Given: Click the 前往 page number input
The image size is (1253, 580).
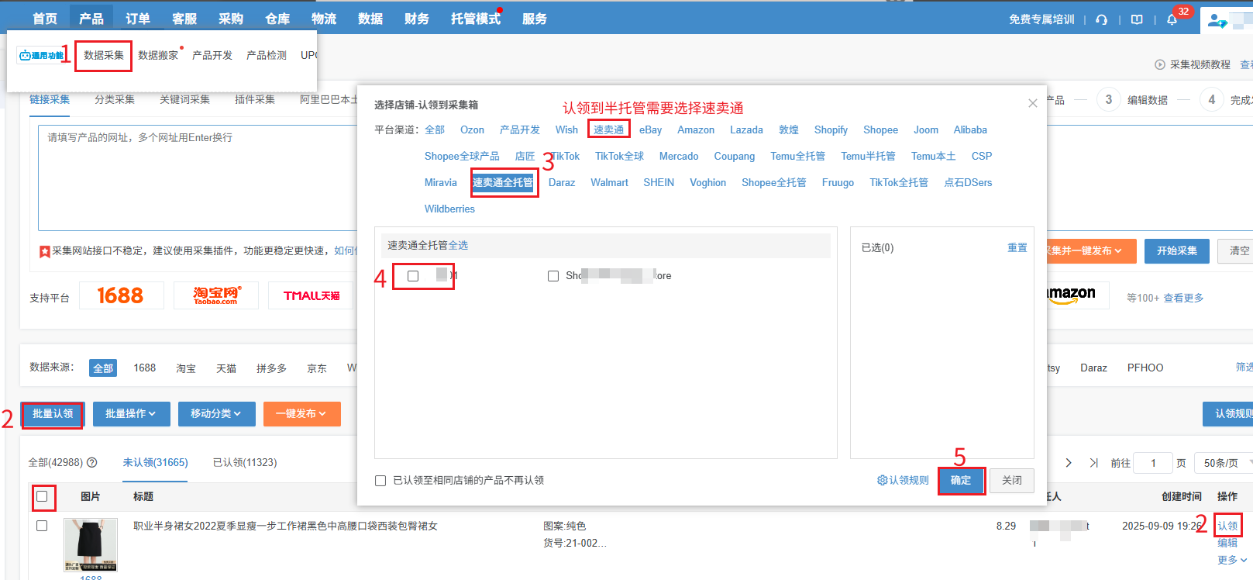Looking at the screenshot, I should point(1153,463).
